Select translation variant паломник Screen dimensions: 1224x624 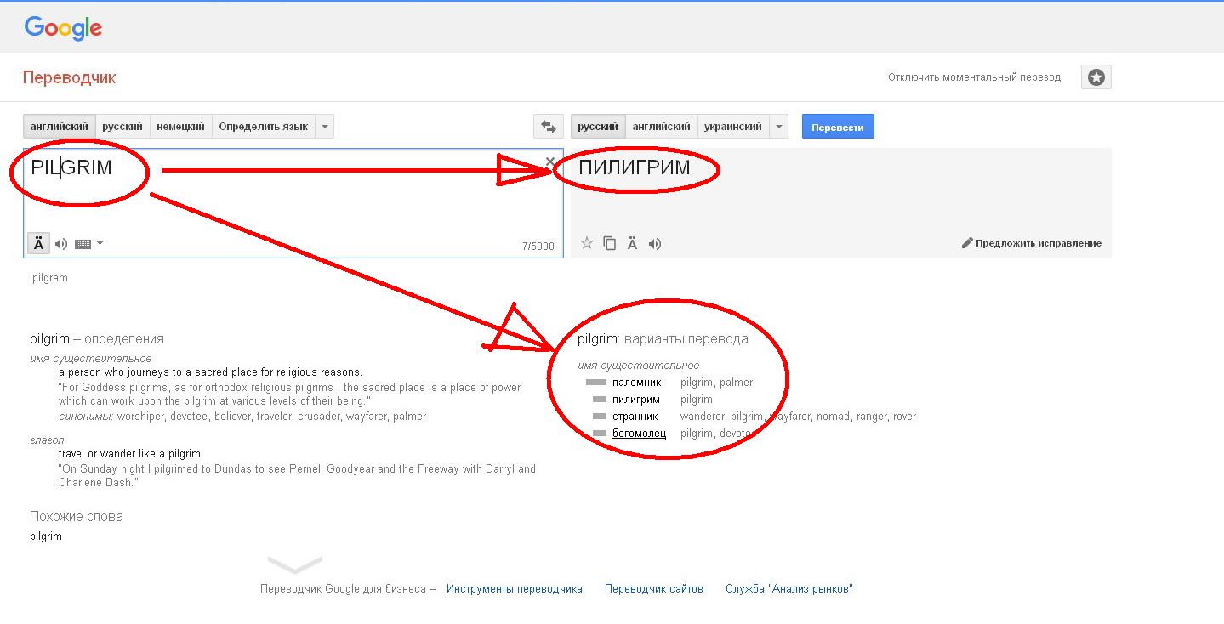636,383
